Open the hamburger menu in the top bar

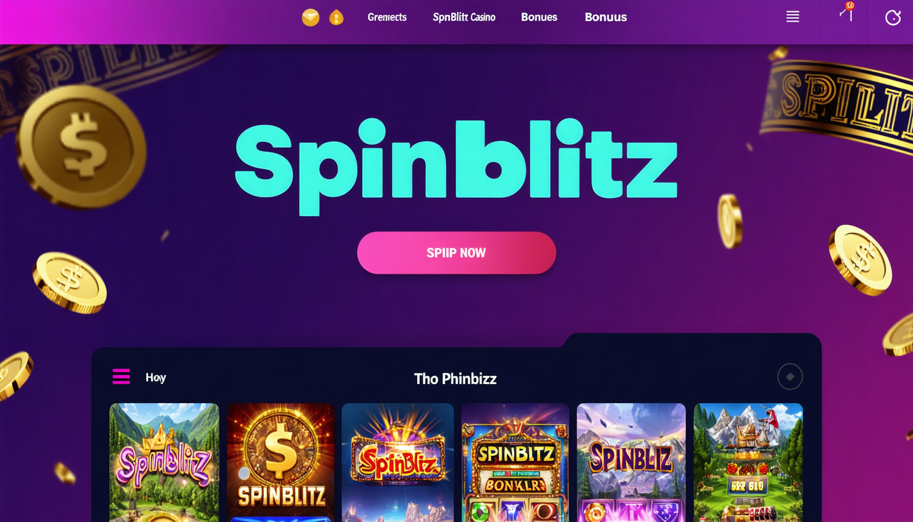[793, 17]
